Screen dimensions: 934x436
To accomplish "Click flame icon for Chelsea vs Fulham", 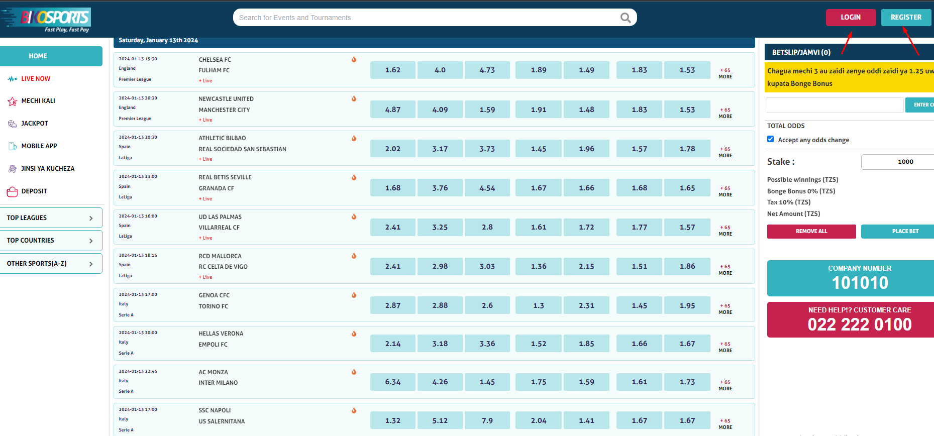I will click(354, 59).
